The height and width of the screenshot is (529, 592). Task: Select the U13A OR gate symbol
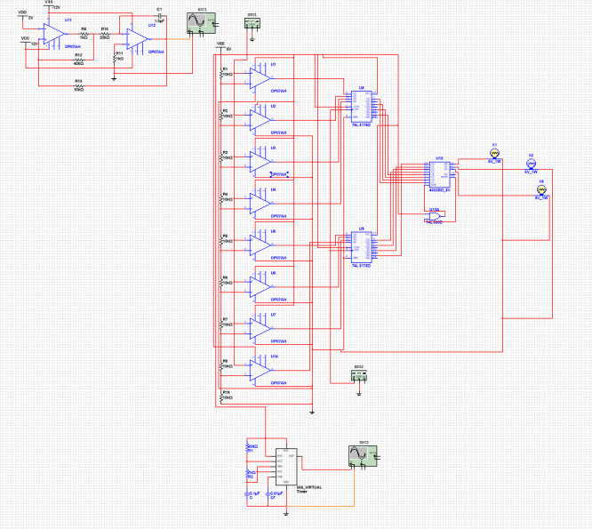435,217
